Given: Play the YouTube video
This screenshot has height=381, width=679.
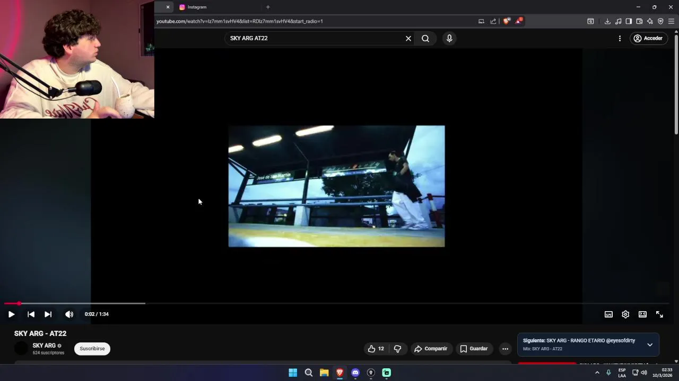Looking at the screenshot, I should tap(11, 314).
